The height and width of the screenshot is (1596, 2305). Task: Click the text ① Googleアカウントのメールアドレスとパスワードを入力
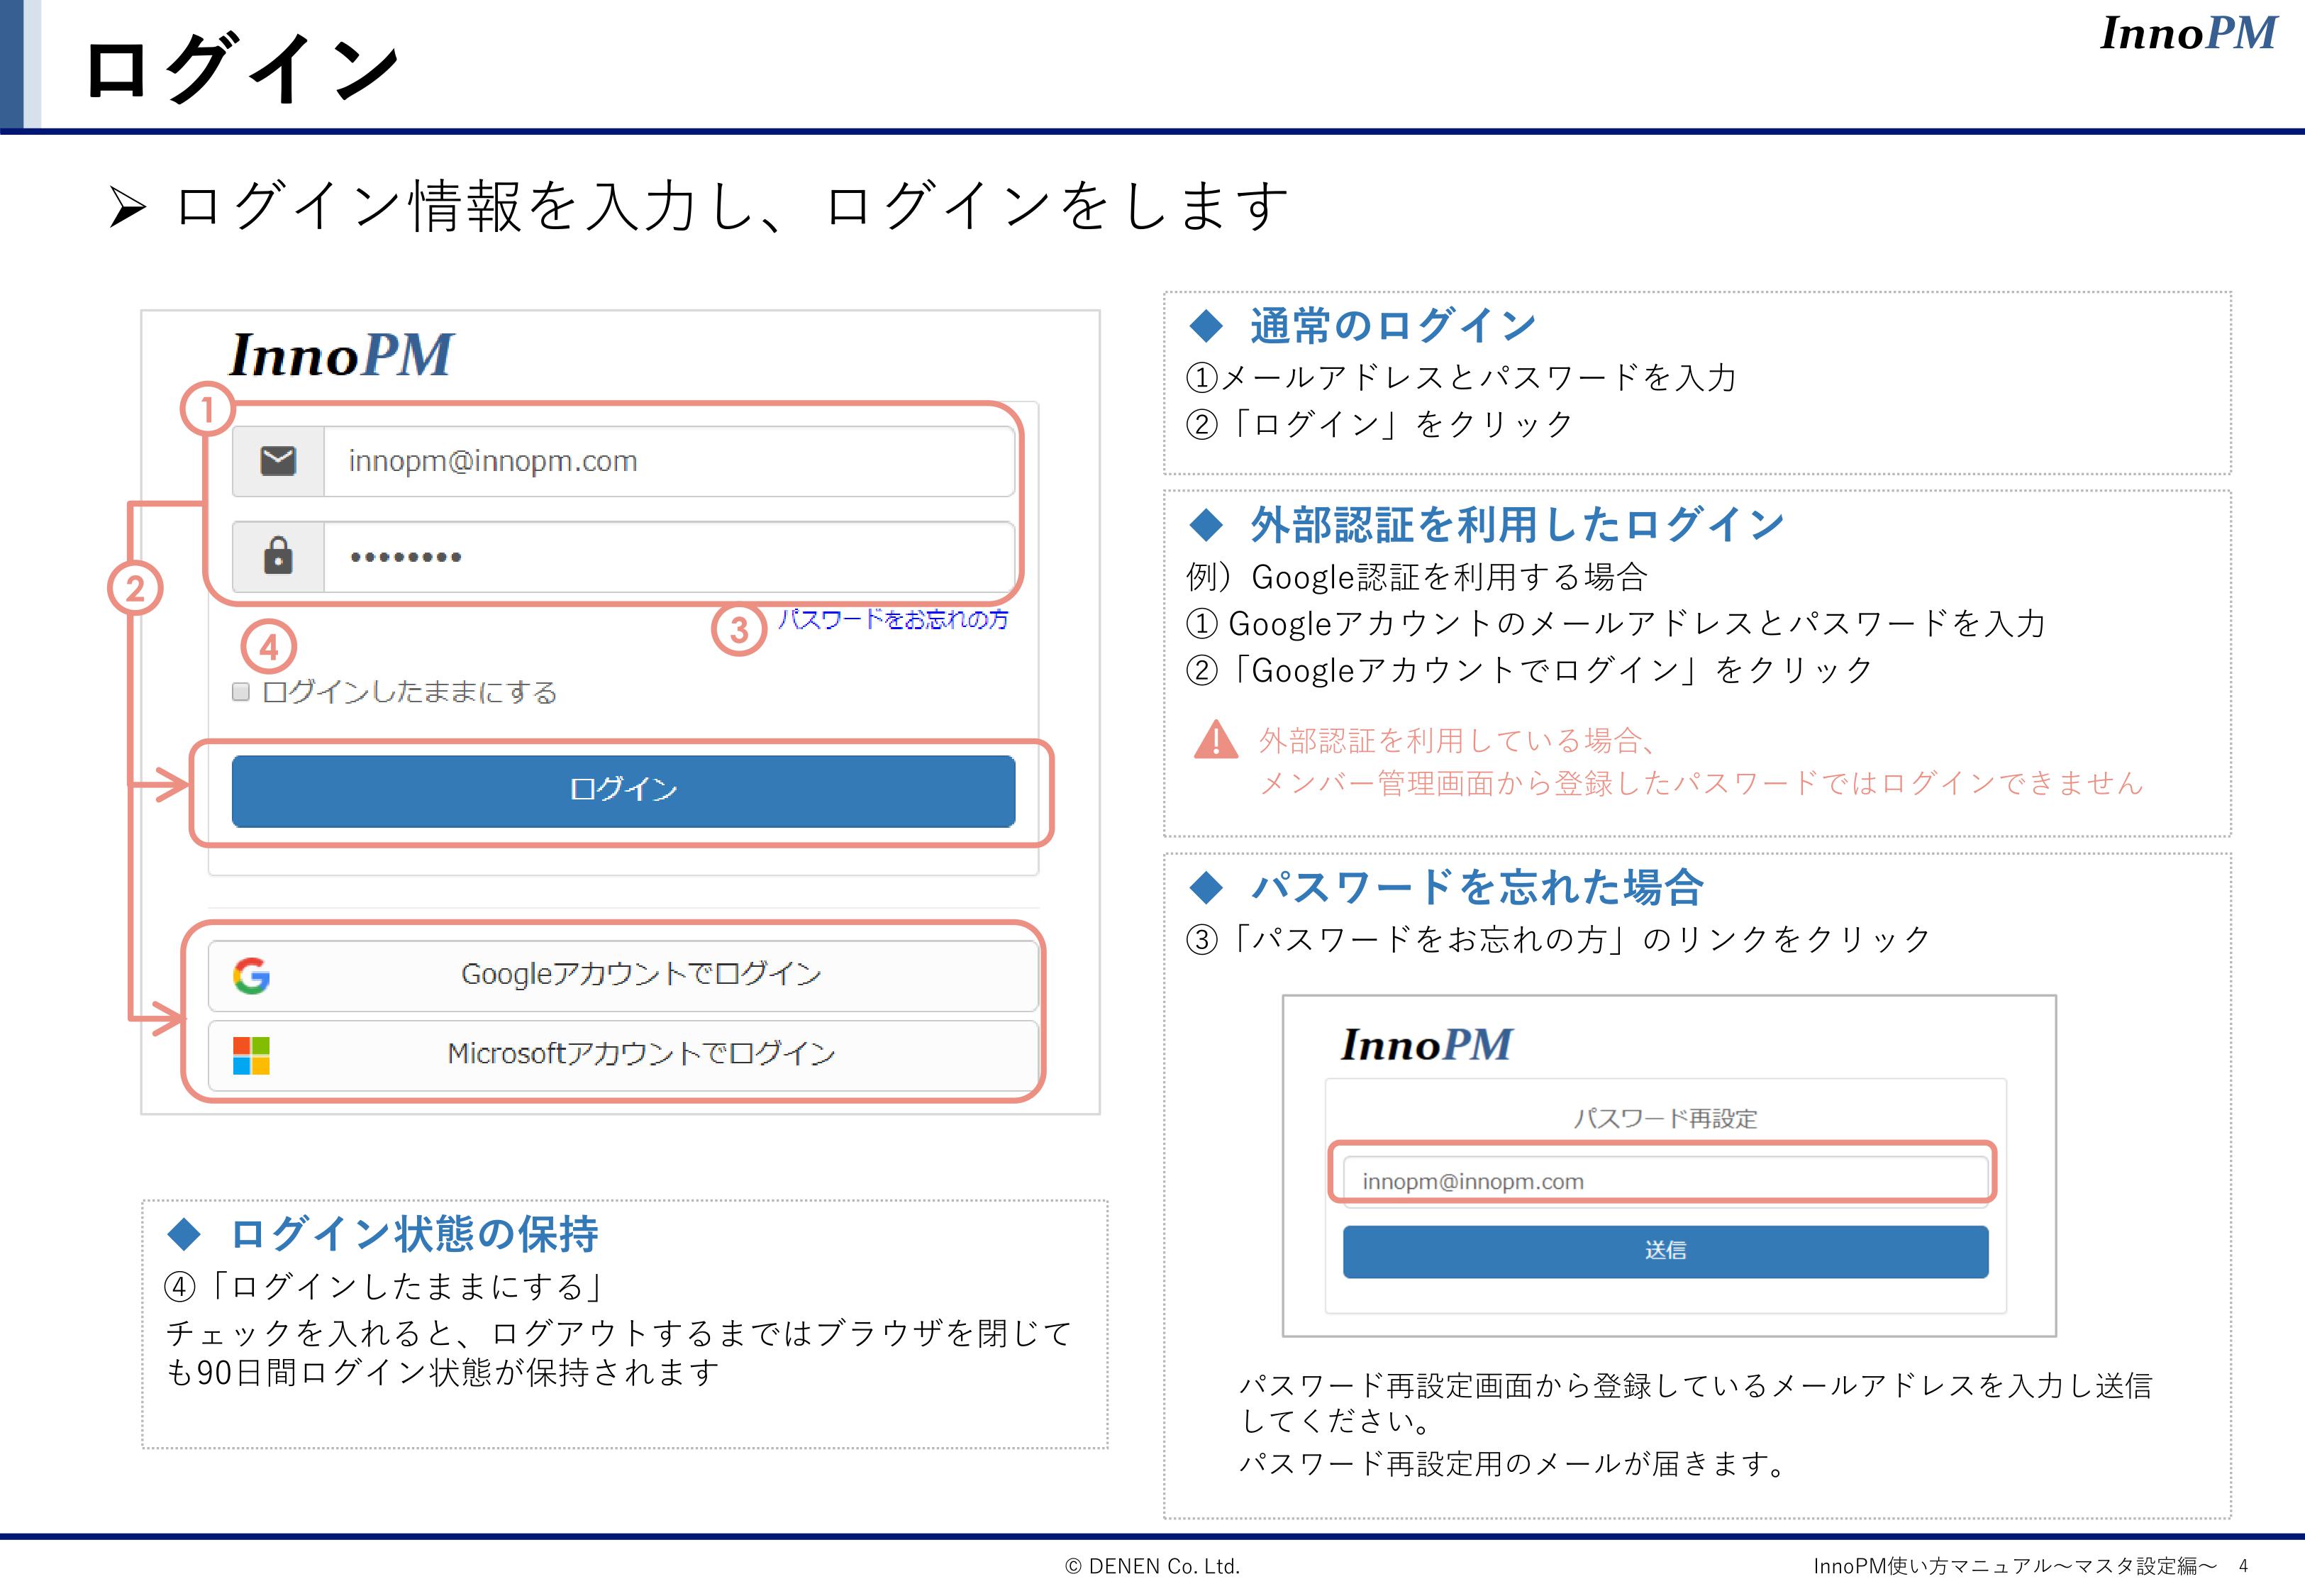point(1616,624)
